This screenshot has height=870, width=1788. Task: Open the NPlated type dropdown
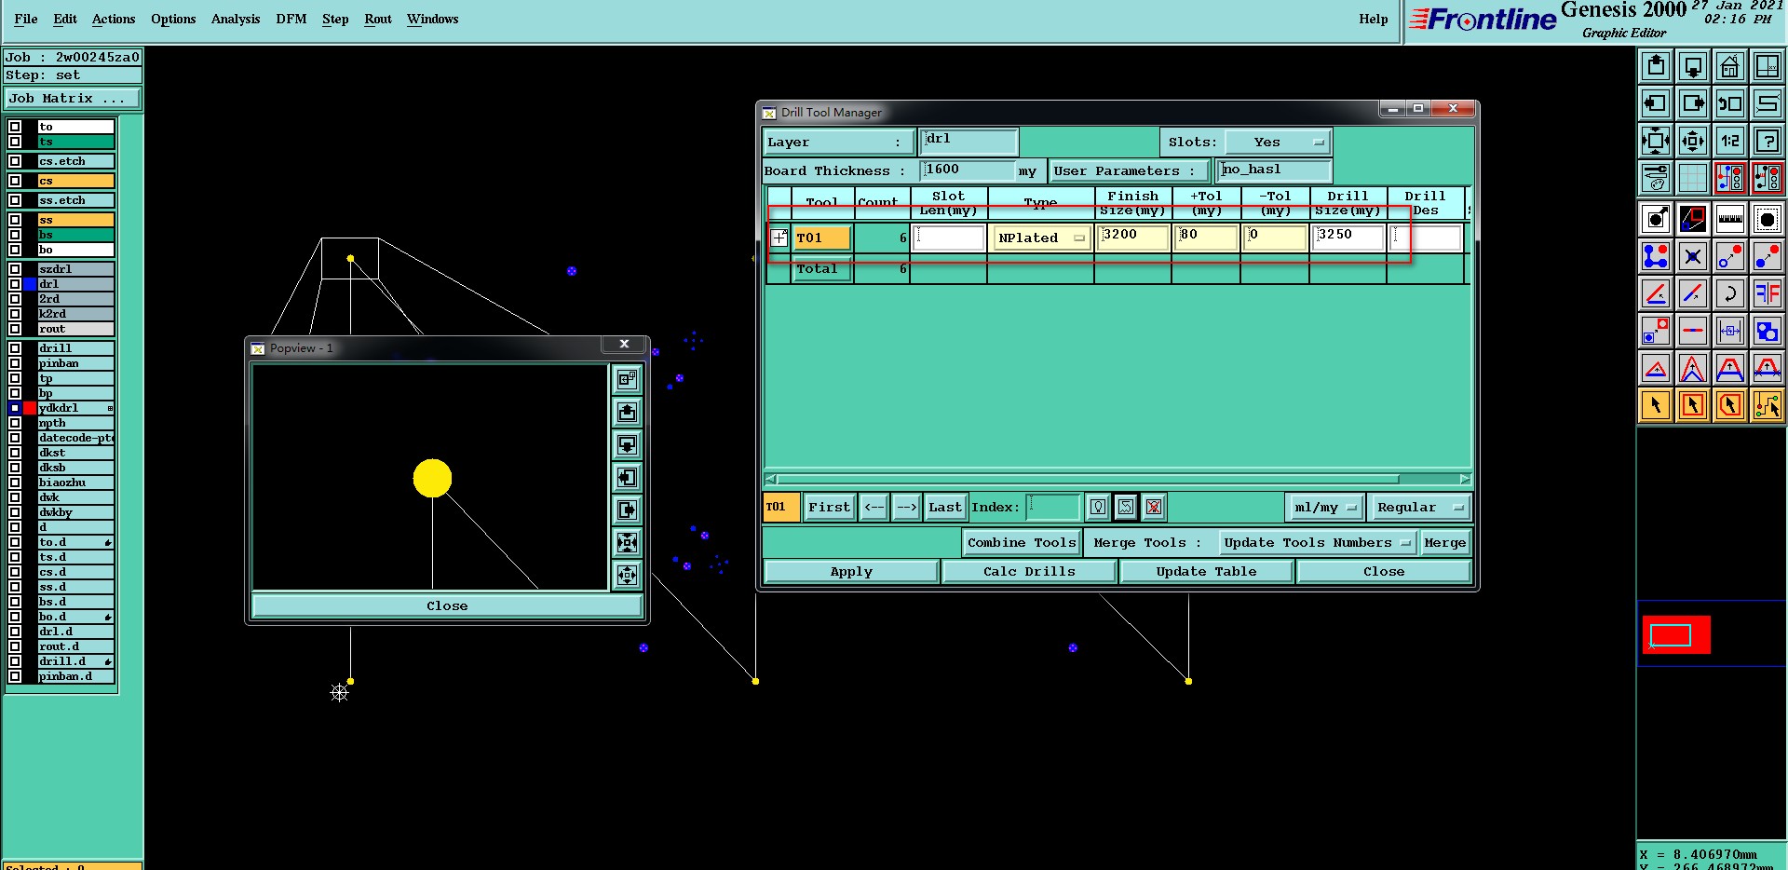click(1041, 238)
